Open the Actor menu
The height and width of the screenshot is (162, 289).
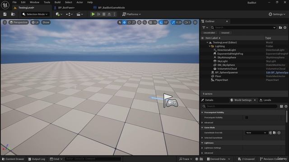(x=79, y=2)
